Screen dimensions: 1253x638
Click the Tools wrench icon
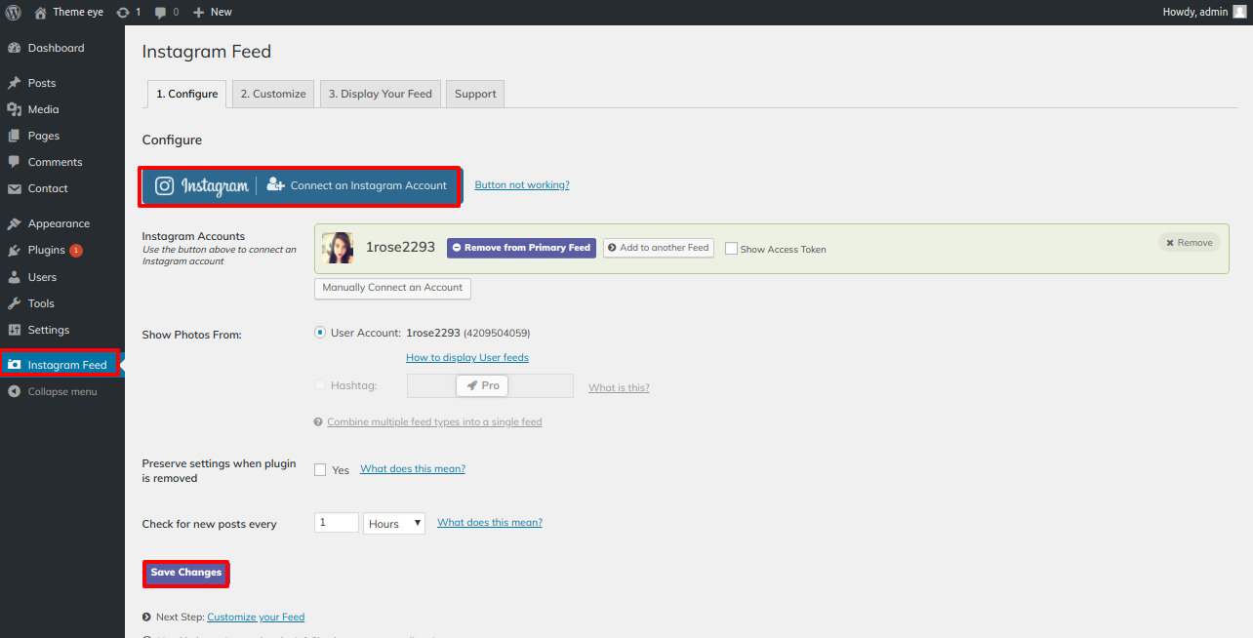15,303
